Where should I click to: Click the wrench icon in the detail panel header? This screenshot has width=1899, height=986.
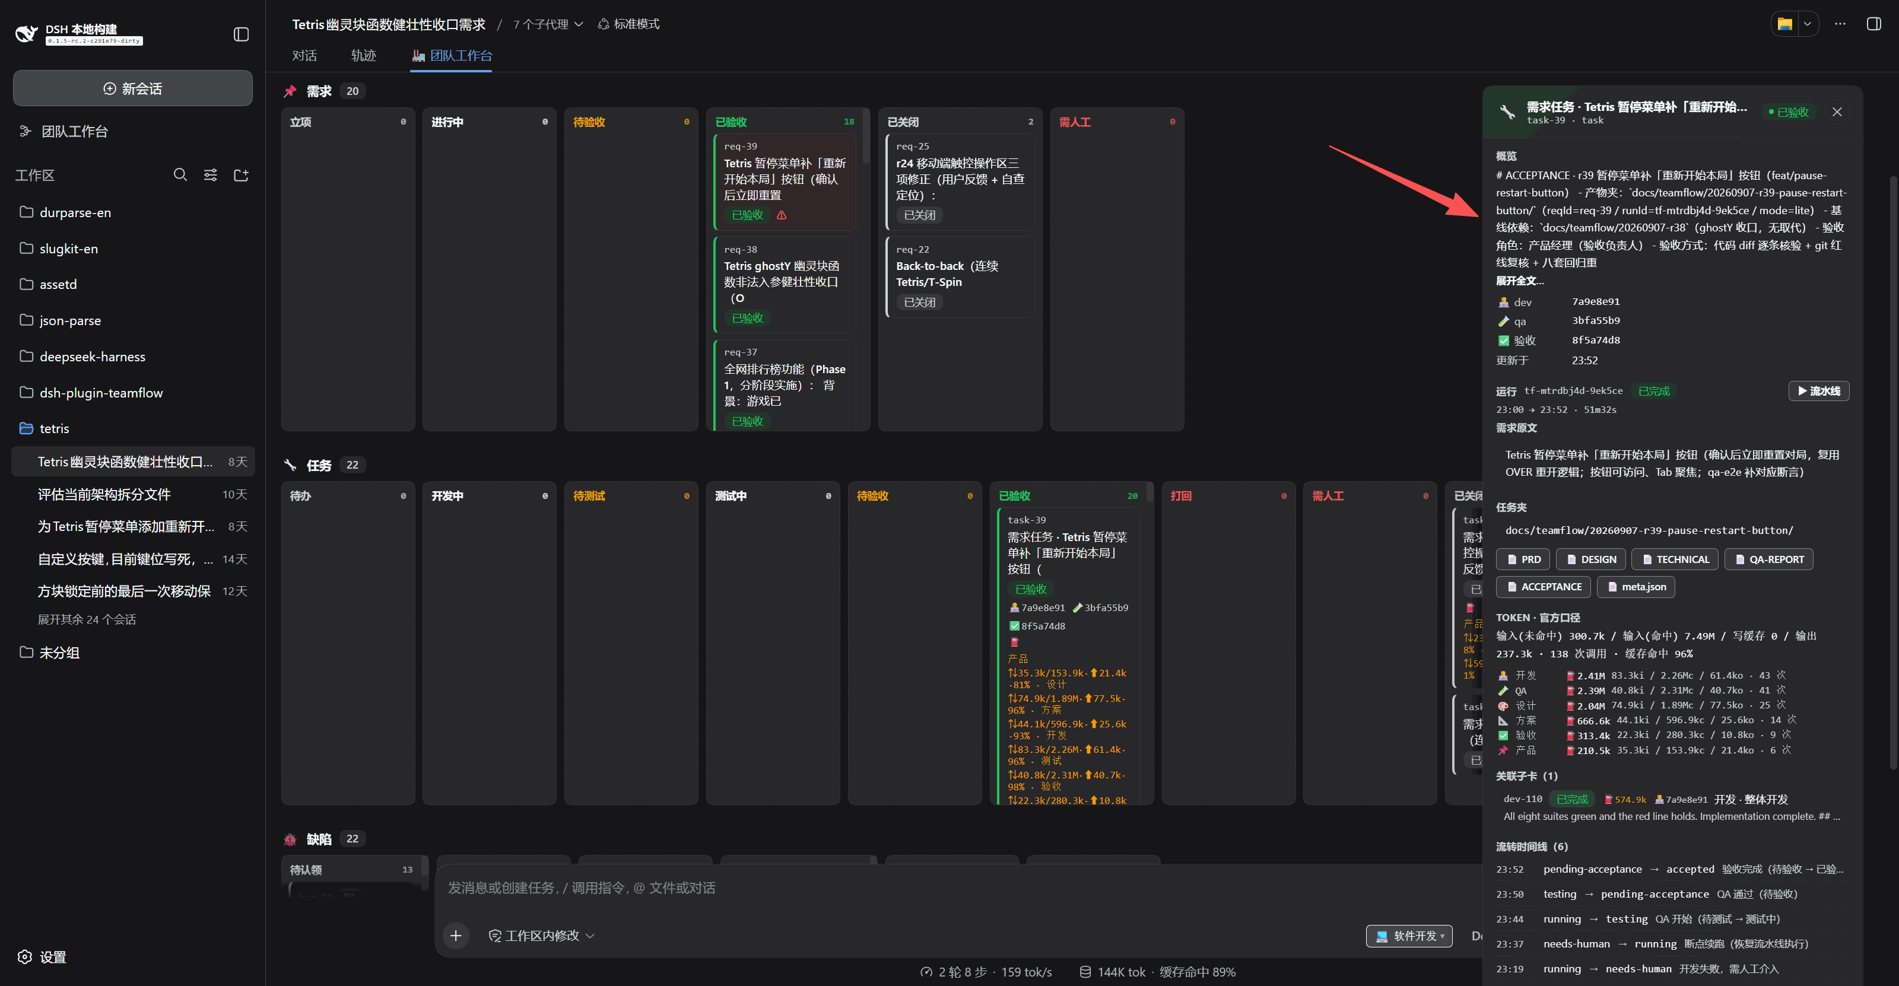(x=1507, y=112)
